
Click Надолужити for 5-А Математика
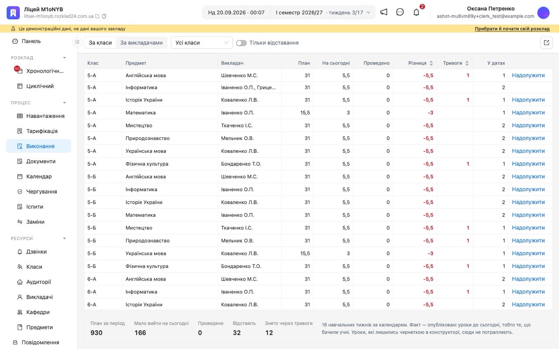coord(528,113)
